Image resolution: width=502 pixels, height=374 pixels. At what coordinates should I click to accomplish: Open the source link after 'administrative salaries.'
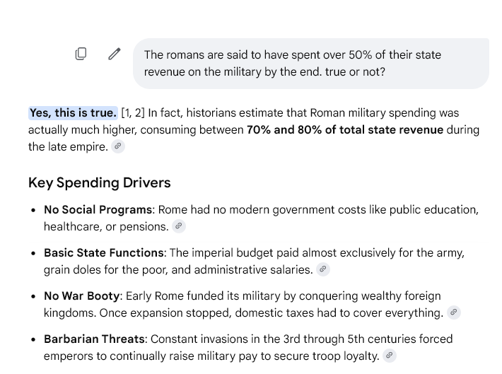point(323,269)
